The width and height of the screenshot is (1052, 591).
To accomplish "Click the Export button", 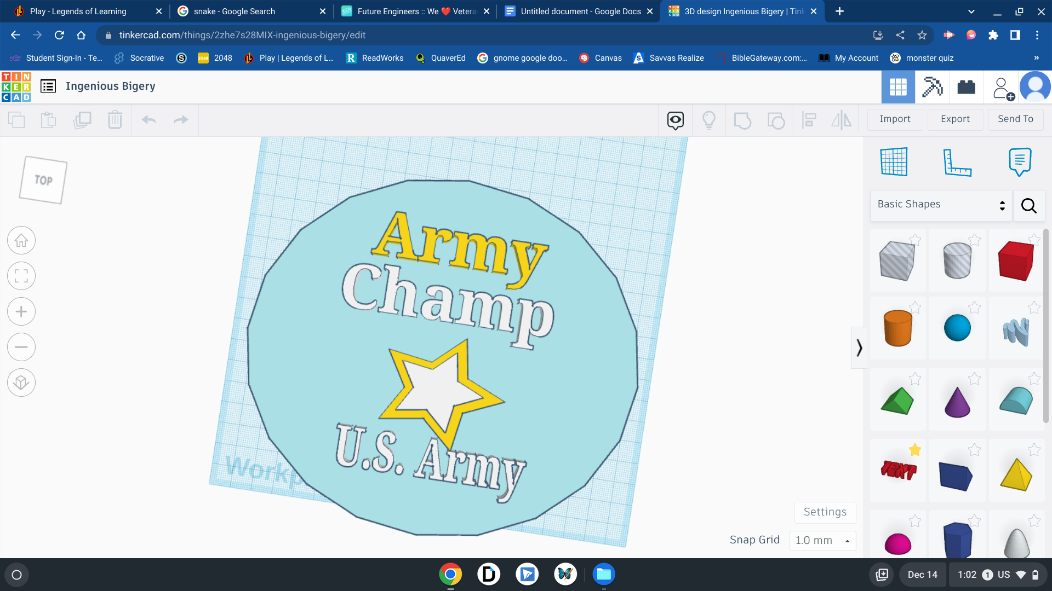I will point(955,119).
